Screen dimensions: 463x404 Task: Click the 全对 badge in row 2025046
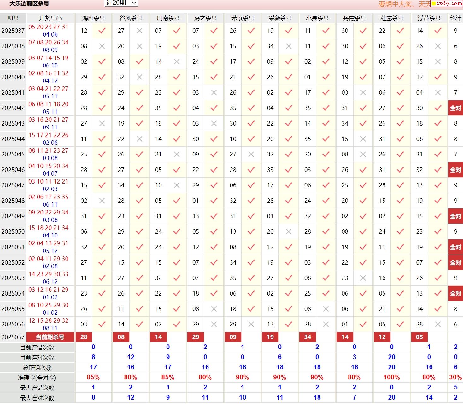click(x=455, y=170)
